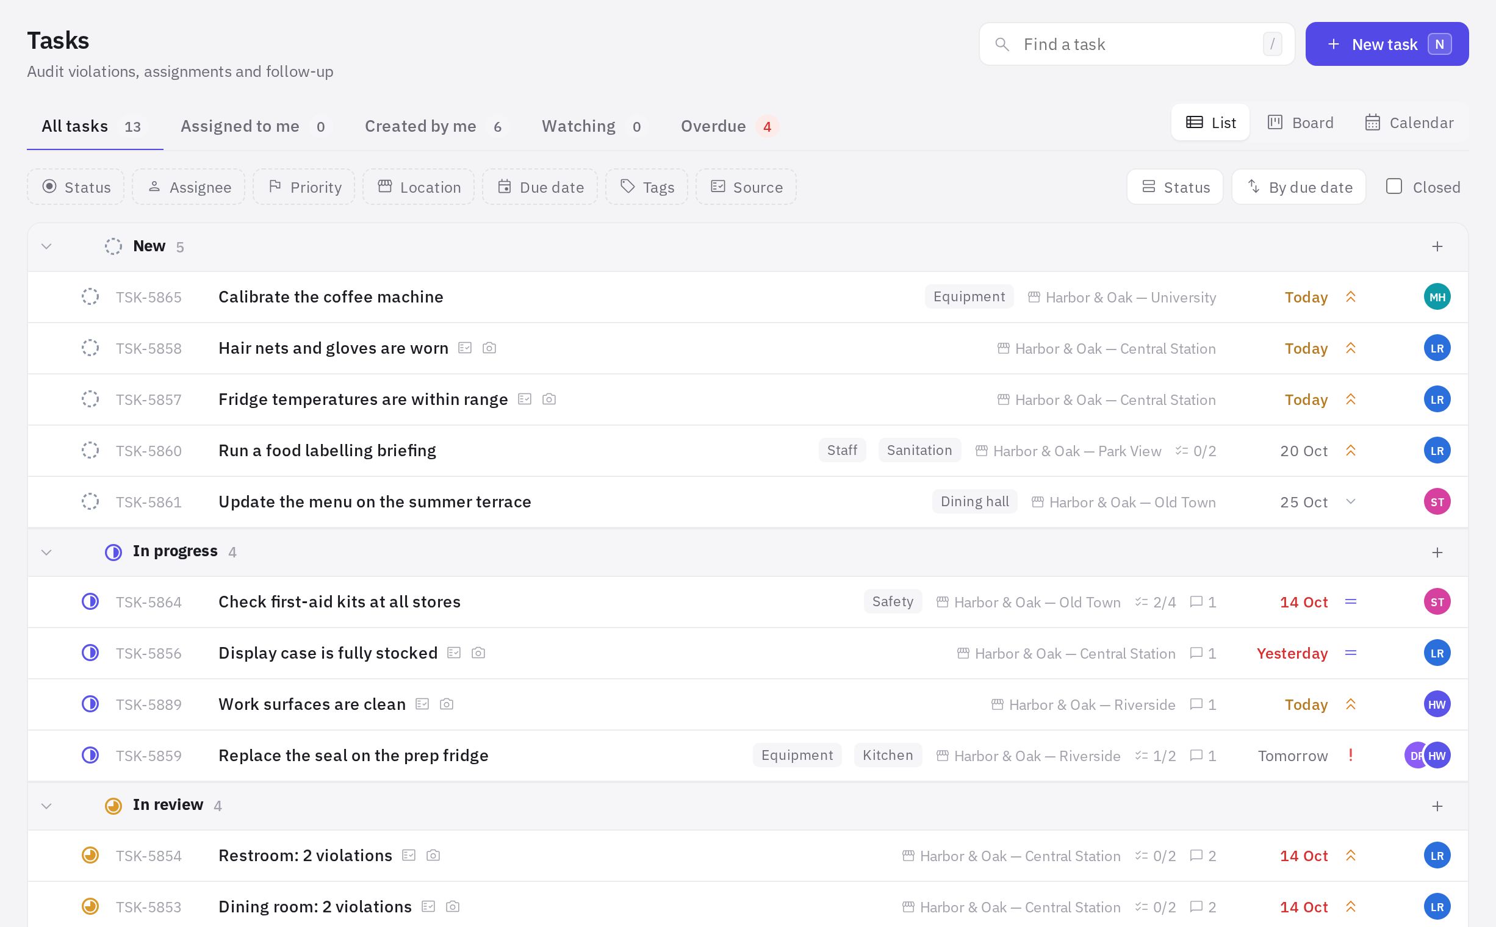Click the HW avatar on Work surfaces task
Screen dimensions: 1496x927
click(1436, 704)
